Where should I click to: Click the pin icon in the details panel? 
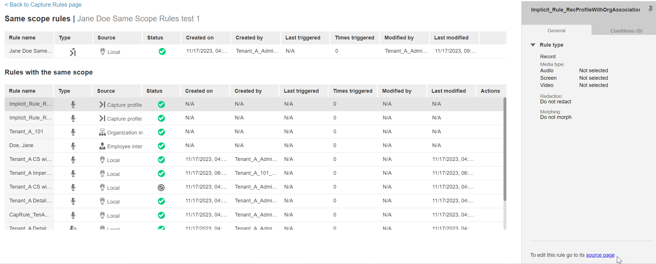coord(650,9)
